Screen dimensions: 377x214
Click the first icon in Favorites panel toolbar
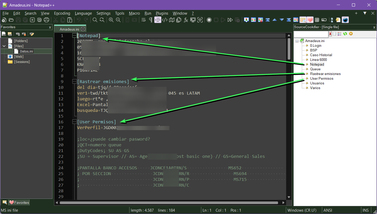pyautogui.click(x=4, y=34)
